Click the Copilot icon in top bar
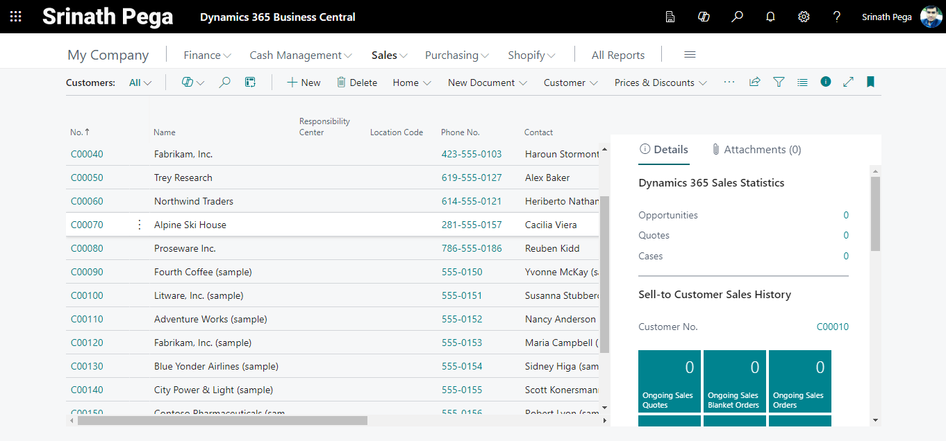The height and width of the screenshot is (441, 946). [704, 17]
